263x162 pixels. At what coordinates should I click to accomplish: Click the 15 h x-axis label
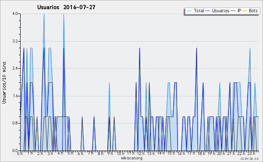(171, 153)
